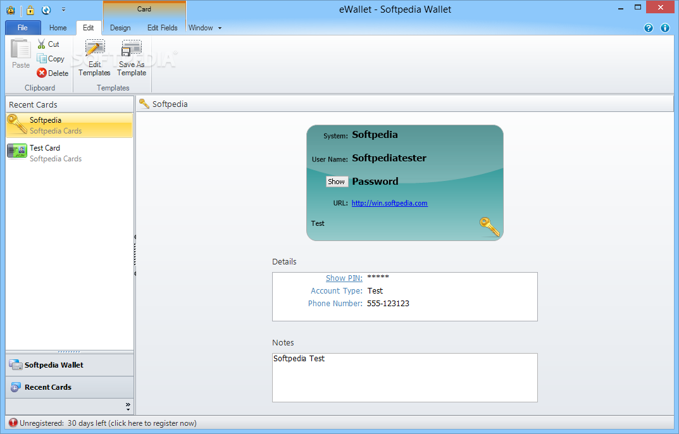Image resolution: width=679 pixels, height=434 pixels.
Task: Expand the navigation pane options chevron
Action: pos(128,406)
